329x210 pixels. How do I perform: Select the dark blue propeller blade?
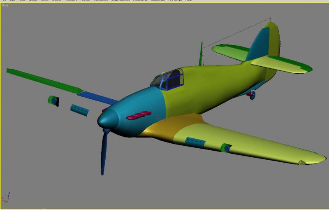point(104,152)
